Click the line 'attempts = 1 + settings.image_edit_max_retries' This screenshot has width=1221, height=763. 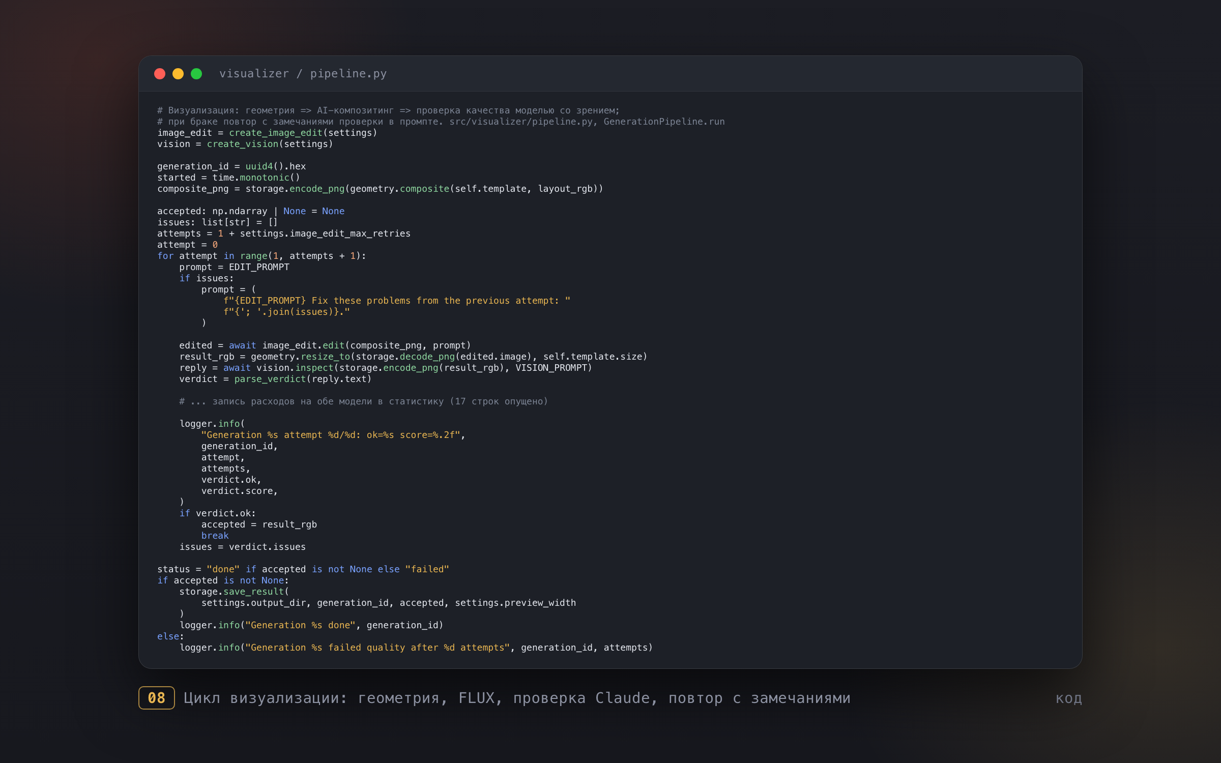[283, 233]
